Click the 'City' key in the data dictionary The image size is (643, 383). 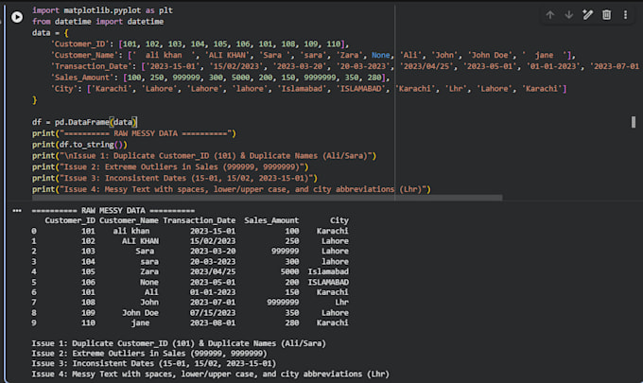(x=64, y=89)
